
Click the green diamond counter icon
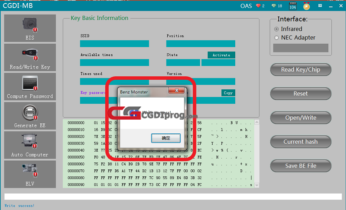[274, 6]
